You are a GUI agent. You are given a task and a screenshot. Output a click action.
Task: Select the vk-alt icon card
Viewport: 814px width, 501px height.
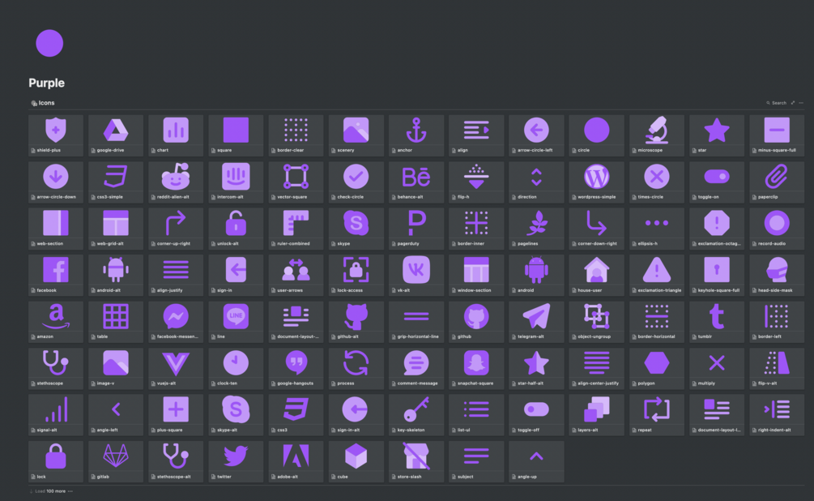(416, 275)
